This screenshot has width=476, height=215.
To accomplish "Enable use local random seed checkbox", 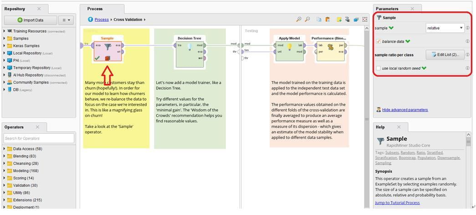I will (x=379, y=68).
